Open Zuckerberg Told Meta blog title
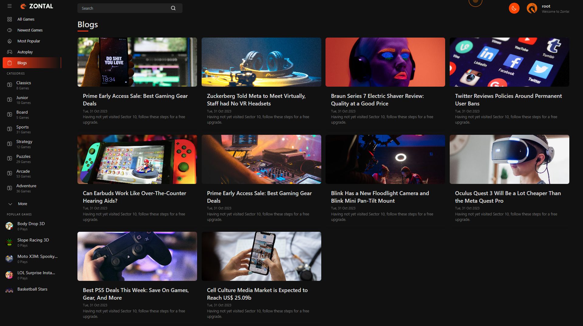583x326 pixels. pos(256,100)
